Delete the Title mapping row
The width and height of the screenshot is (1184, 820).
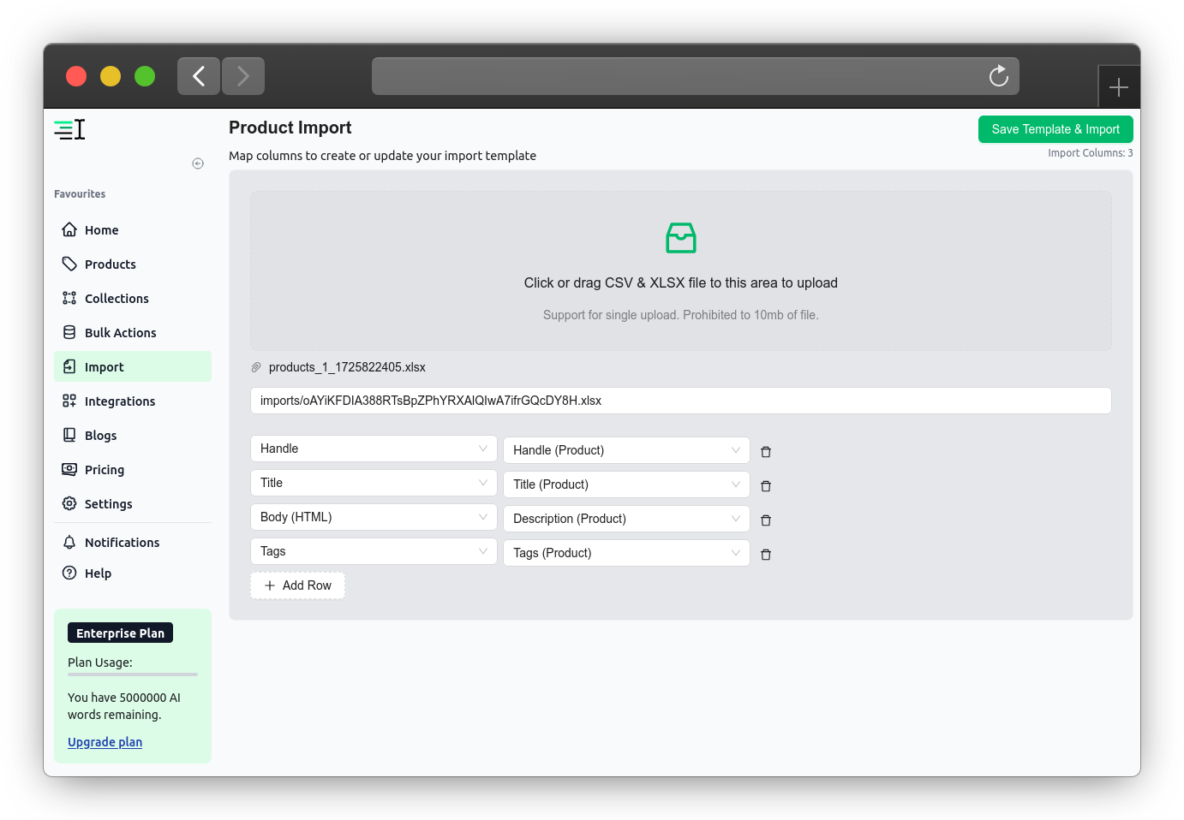766,486
